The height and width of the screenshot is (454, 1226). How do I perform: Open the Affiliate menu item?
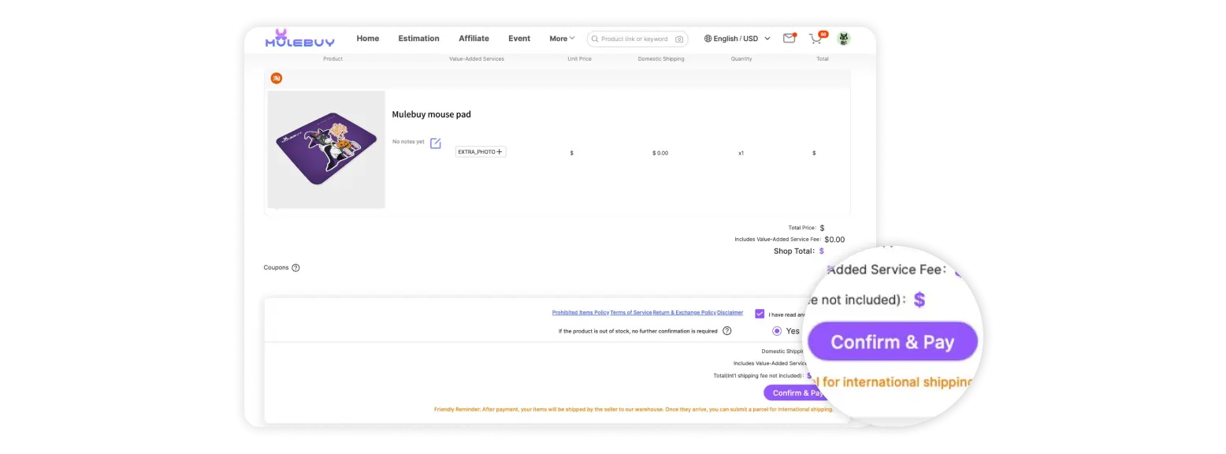(474, 38)
